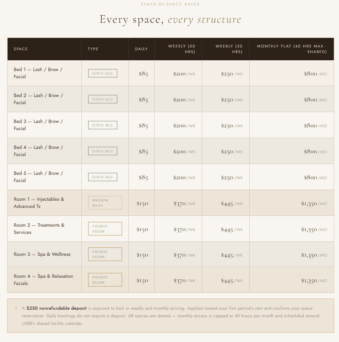This screenshot has width=339, height=342.
Task: Click the $85 daily rate for Bed 4
Action: (x=143, y=152)
